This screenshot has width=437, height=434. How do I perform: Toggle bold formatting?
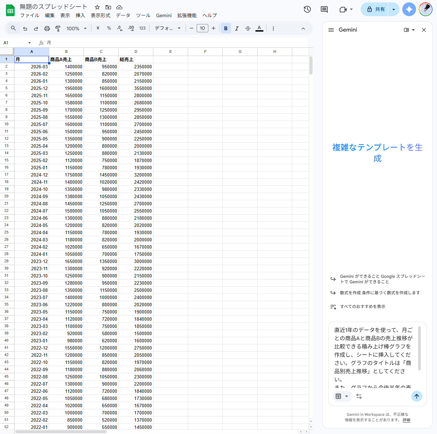coord(226,28)
